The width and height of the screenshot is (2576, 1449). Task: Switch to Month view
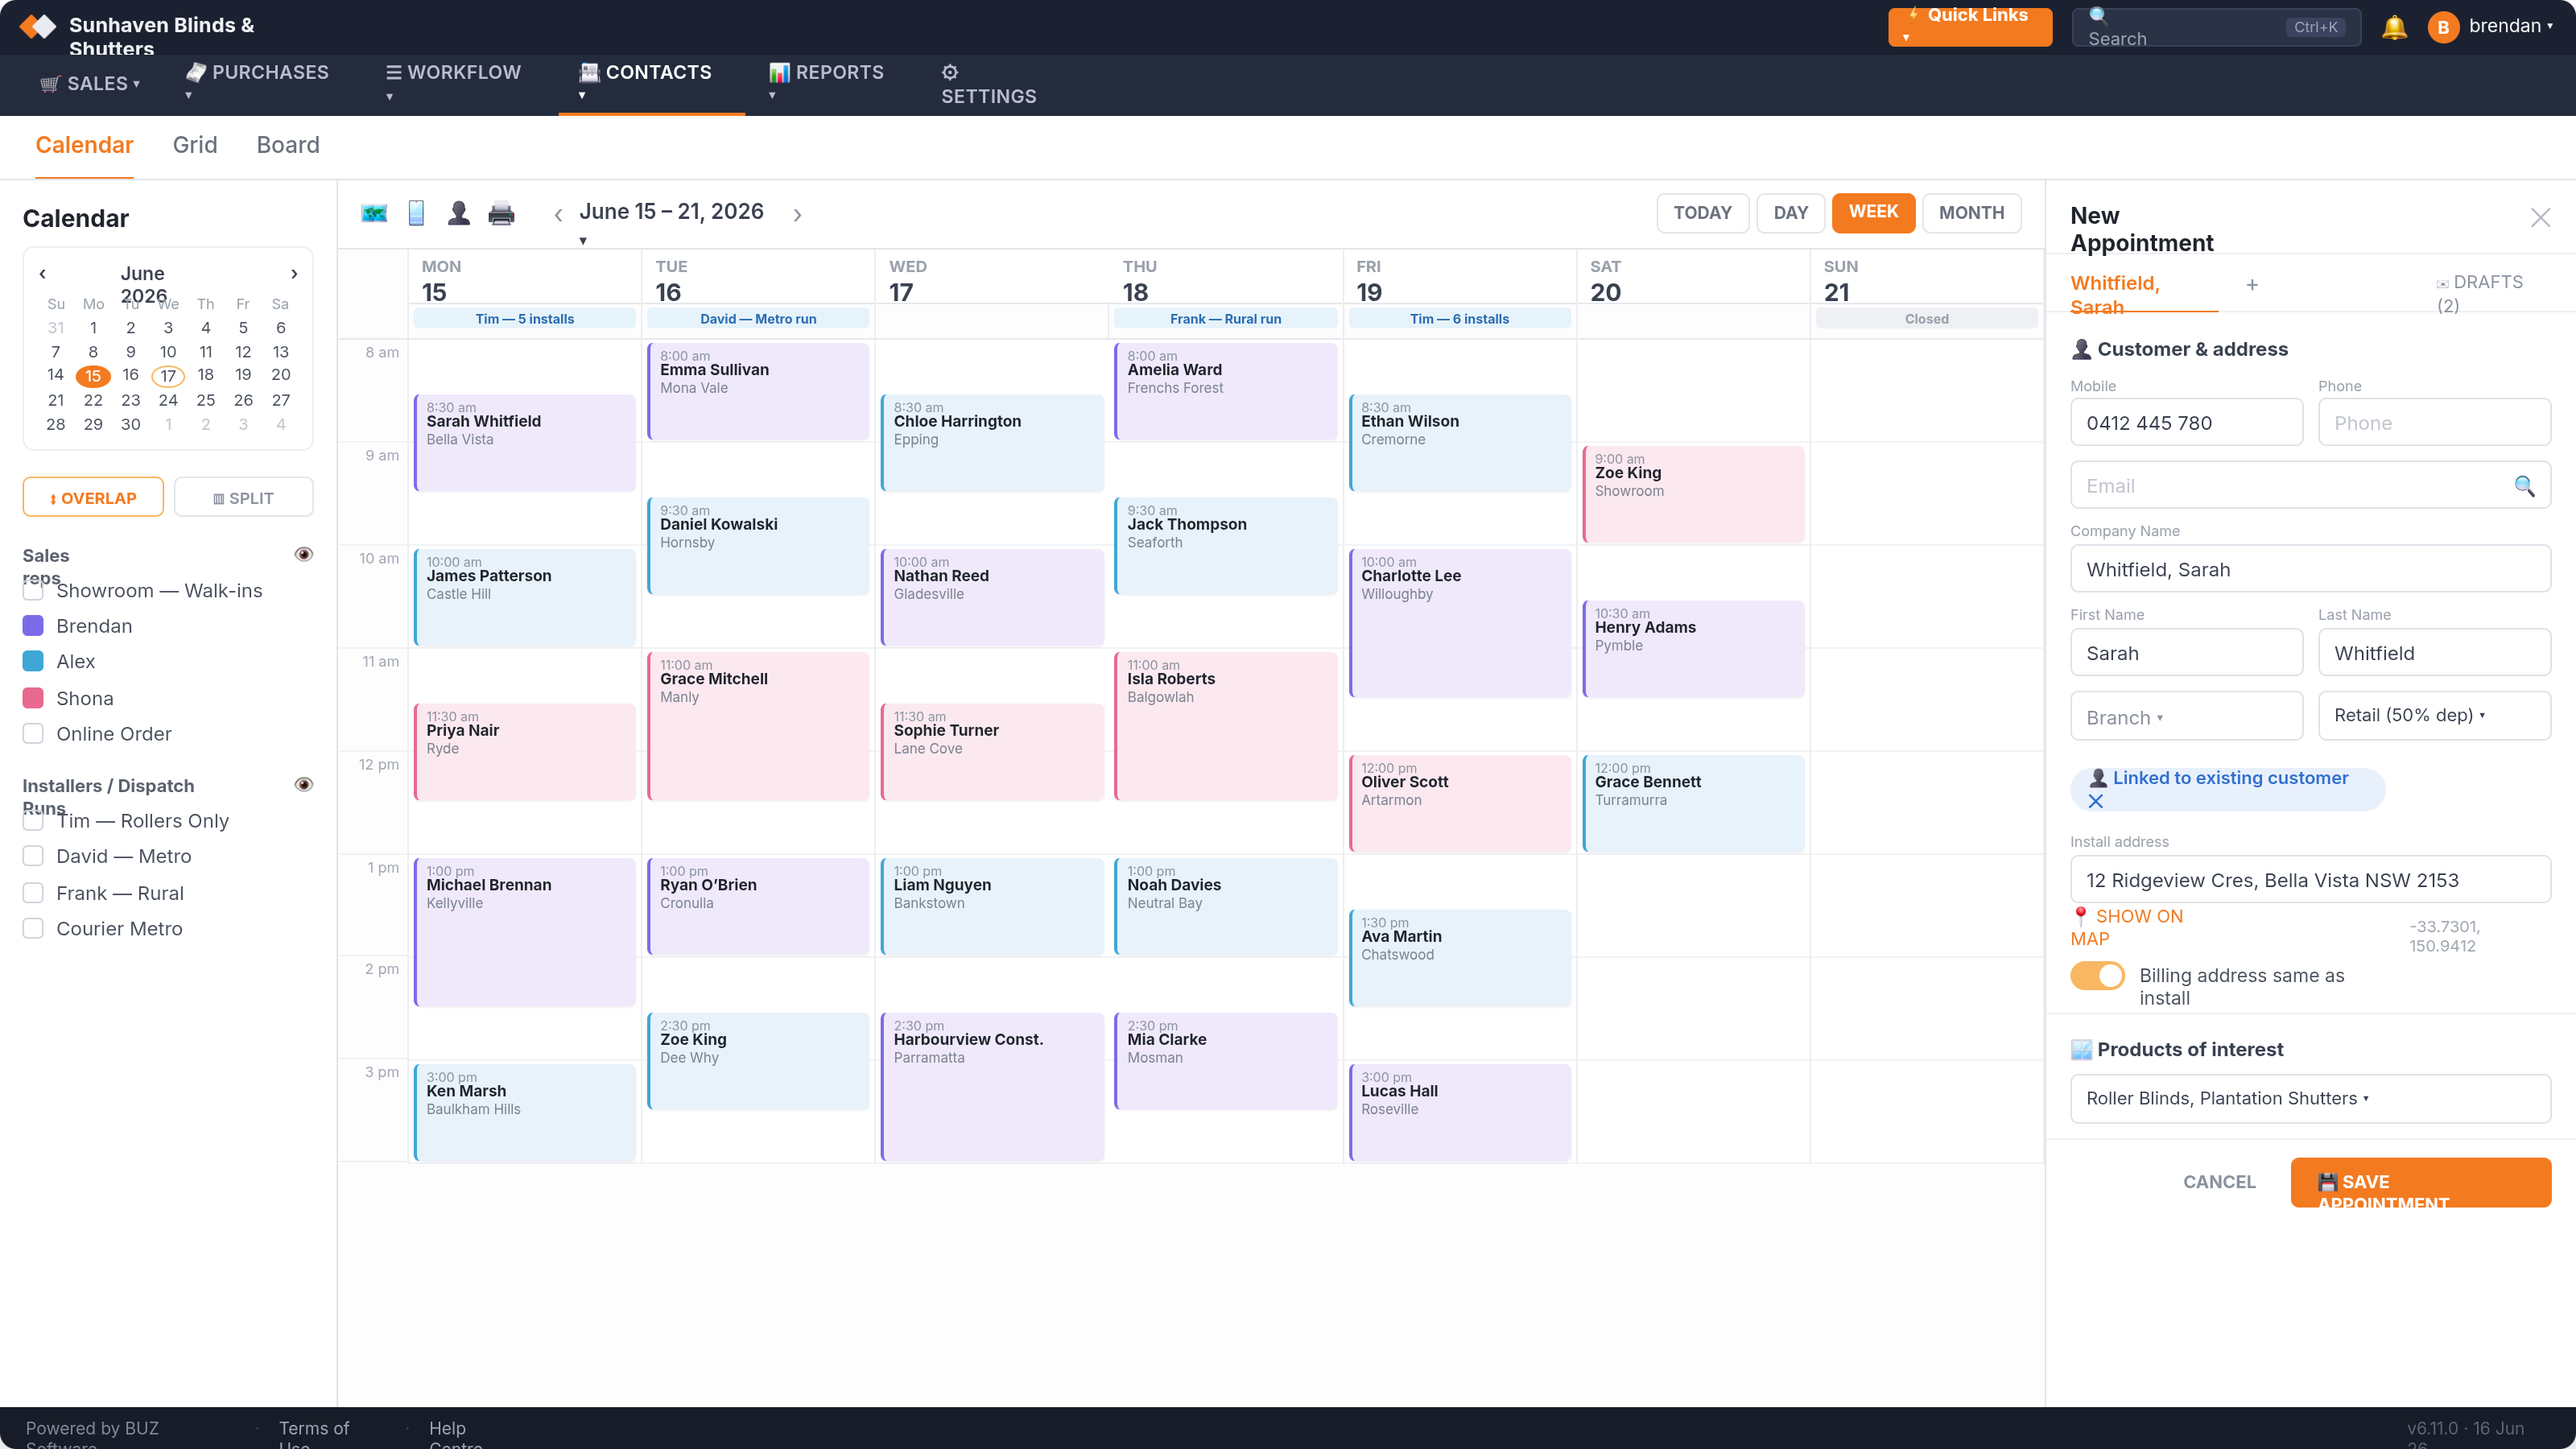(1971, 213)
